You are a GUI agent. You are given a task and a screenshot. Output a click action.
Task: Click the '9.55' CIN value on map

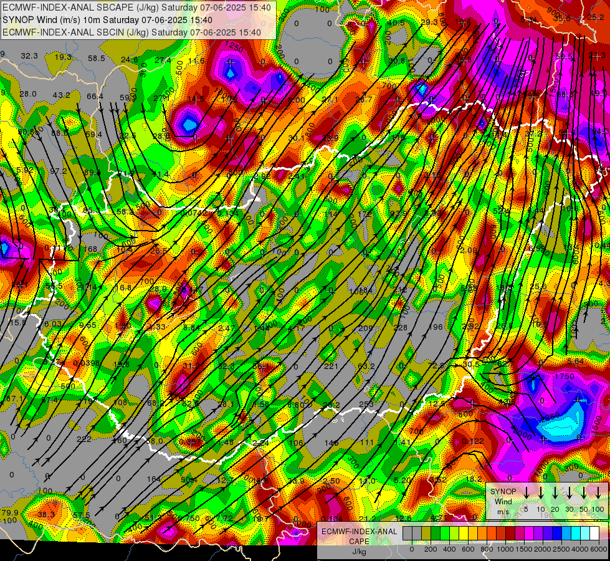[87, 325]
